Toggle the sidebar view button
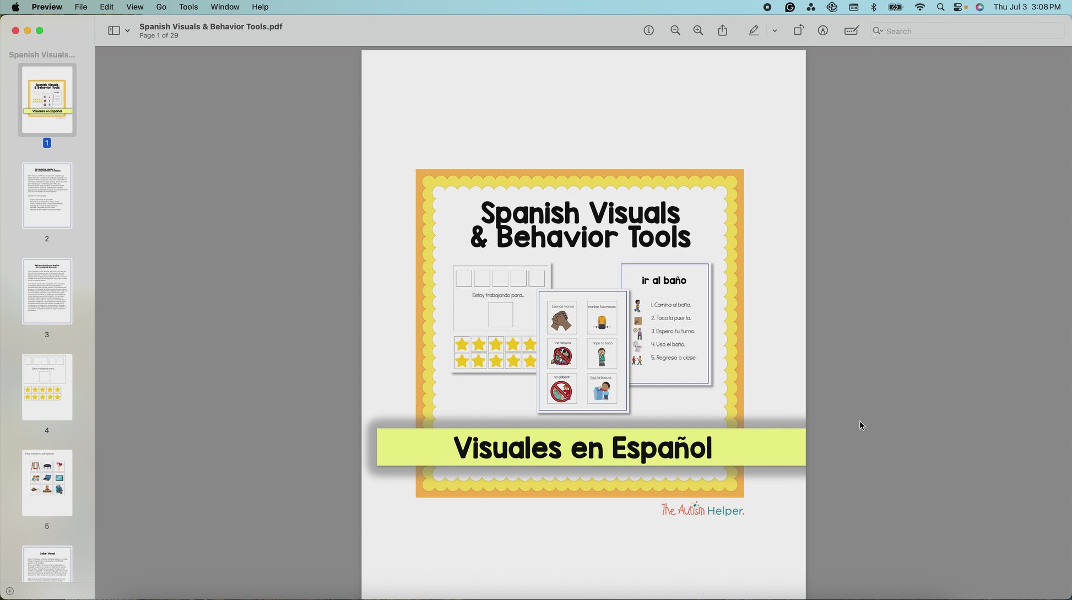Screen dimensions: 1072x600 tap(113, 31)
